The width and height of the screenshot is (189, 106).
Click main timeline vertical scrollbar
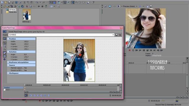pos(187,75)
